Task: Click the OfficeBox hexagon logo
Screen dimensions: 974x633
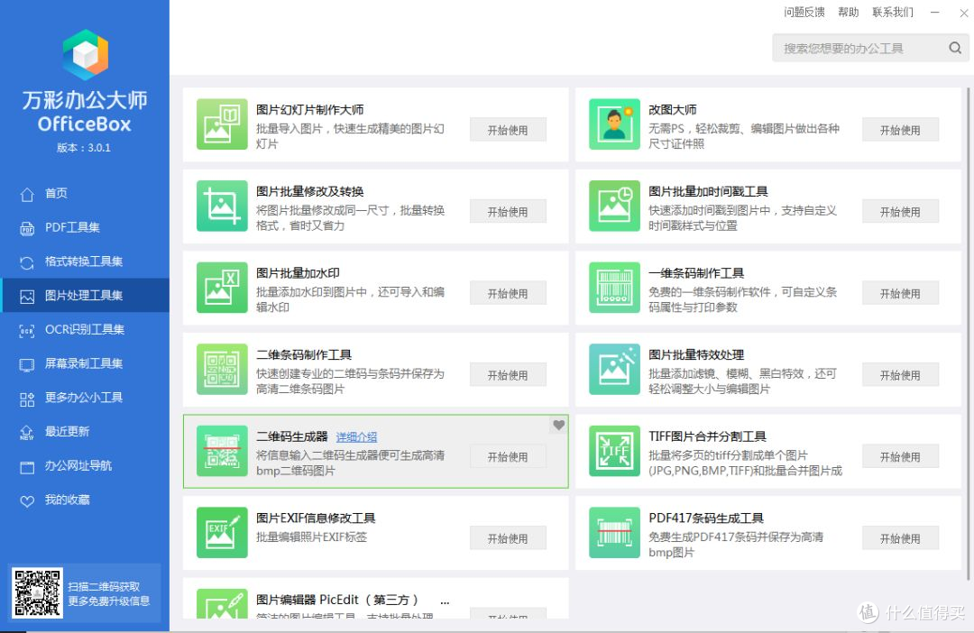Action: [85, 55]
